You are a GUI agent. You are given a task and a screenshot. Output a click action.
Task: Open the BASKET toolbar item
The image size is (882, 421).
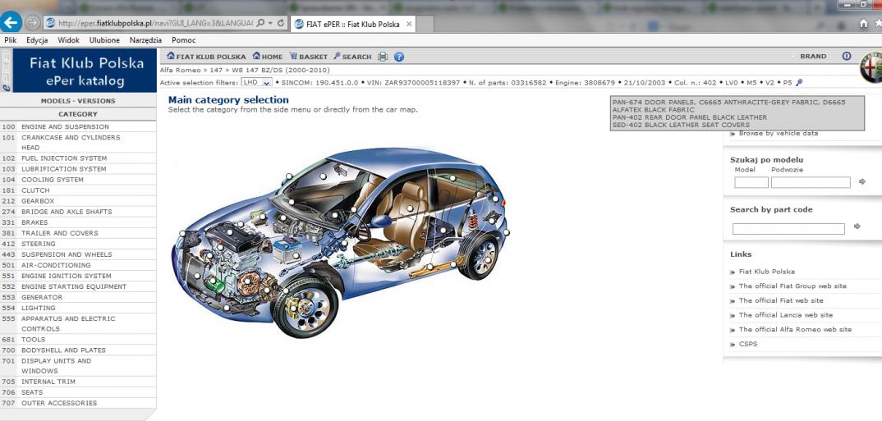(308, 56)
